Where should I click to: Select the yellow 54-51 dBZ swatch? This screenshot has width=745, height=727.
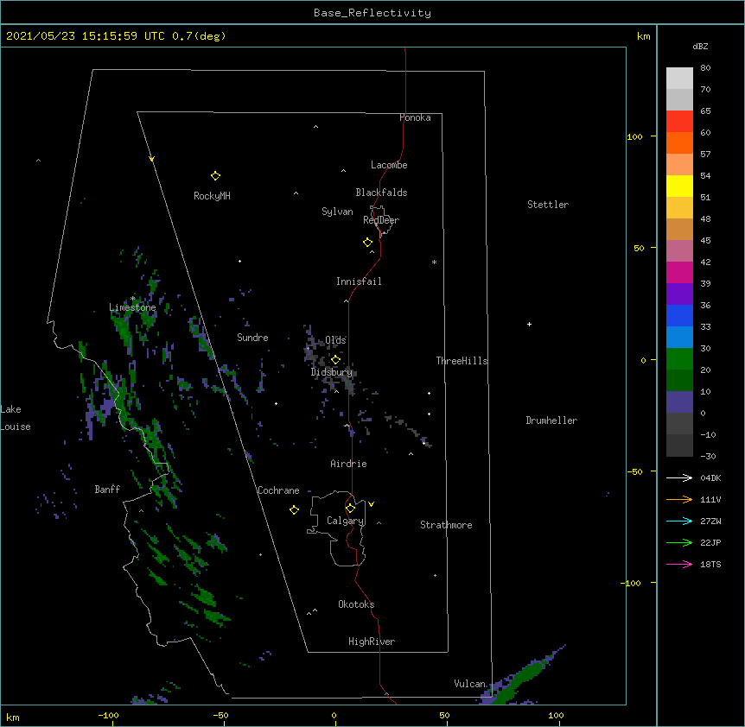(679, 186)
